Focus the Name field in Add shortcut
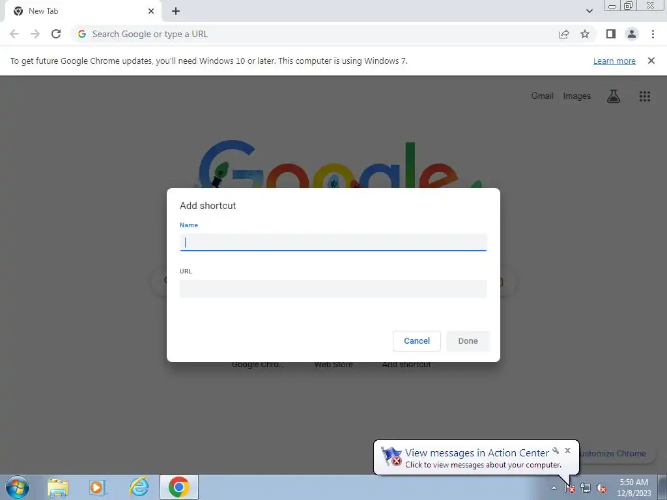The image size is (667, 500). pyautogui.click(x=333, y=242)
